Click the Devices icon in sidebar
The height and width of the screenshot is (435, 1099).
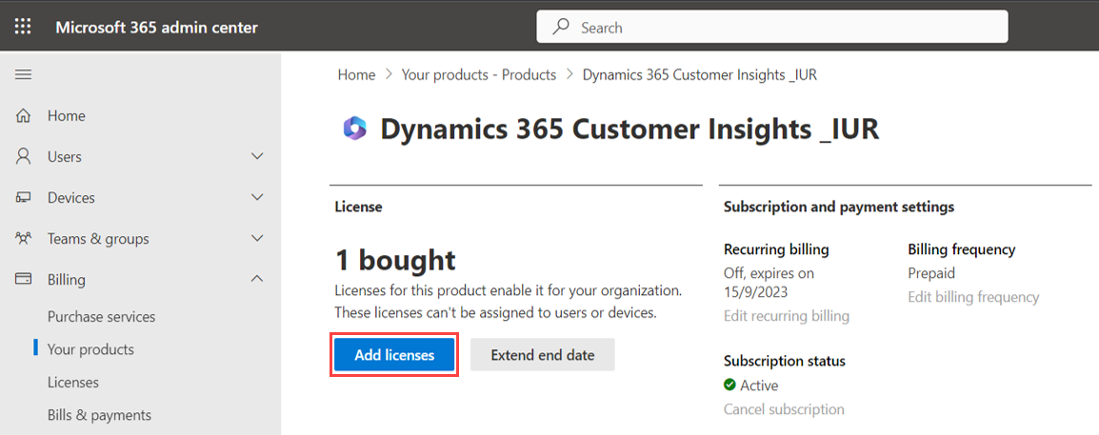point(24,198)
